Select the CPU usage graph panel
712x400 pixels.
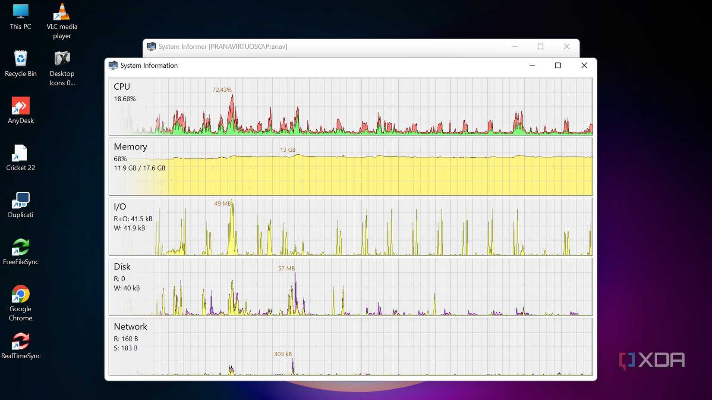(350, 107)
